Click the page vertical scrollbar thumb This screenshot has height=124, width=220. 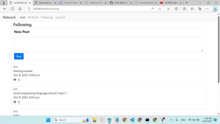219,50
